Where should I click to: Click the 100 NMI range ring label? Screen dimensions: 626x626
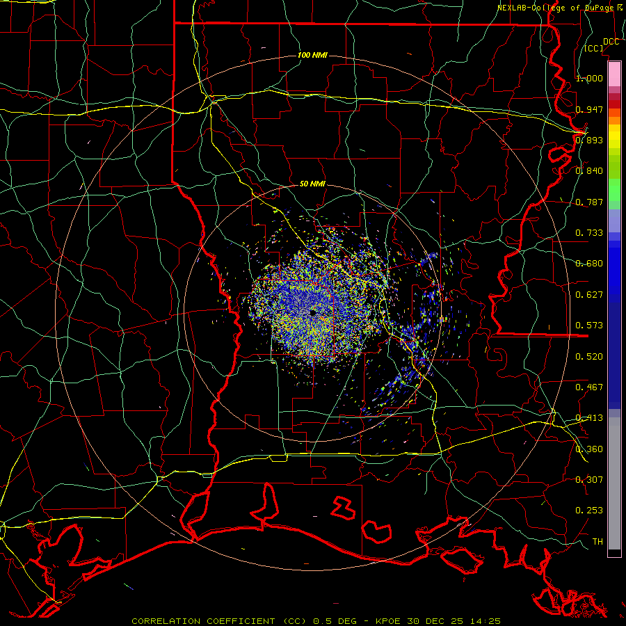pos(312,55)
